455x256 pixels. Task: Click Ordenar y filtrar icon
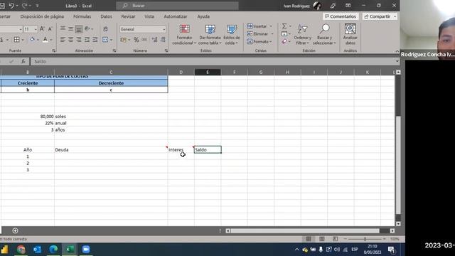pos(302,35)
